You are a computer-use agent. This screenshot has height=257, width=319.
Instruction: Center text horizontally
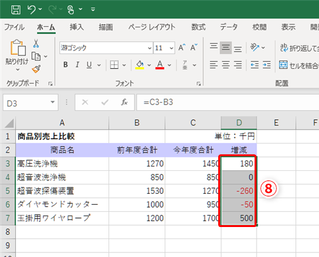226,64
